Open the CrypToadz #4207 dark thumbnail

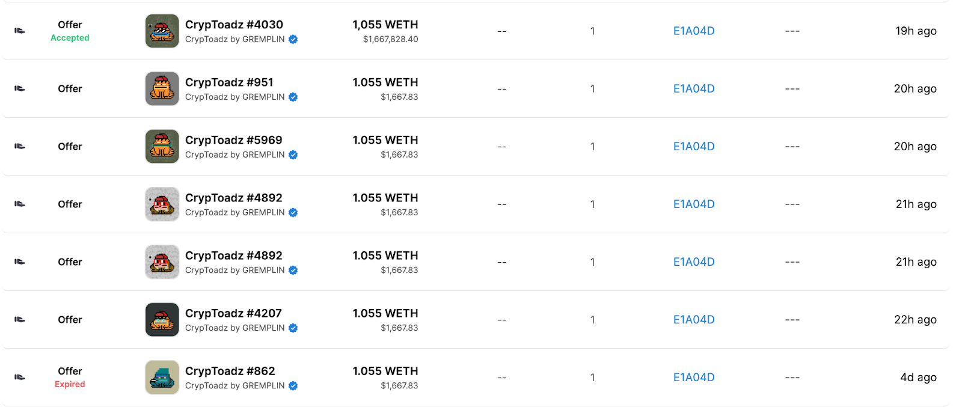click(162, 319)
